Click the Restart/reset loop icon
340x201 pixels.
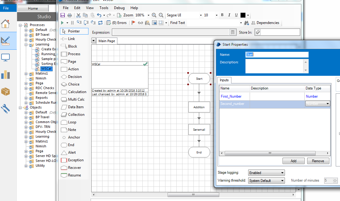coord(100,23)
